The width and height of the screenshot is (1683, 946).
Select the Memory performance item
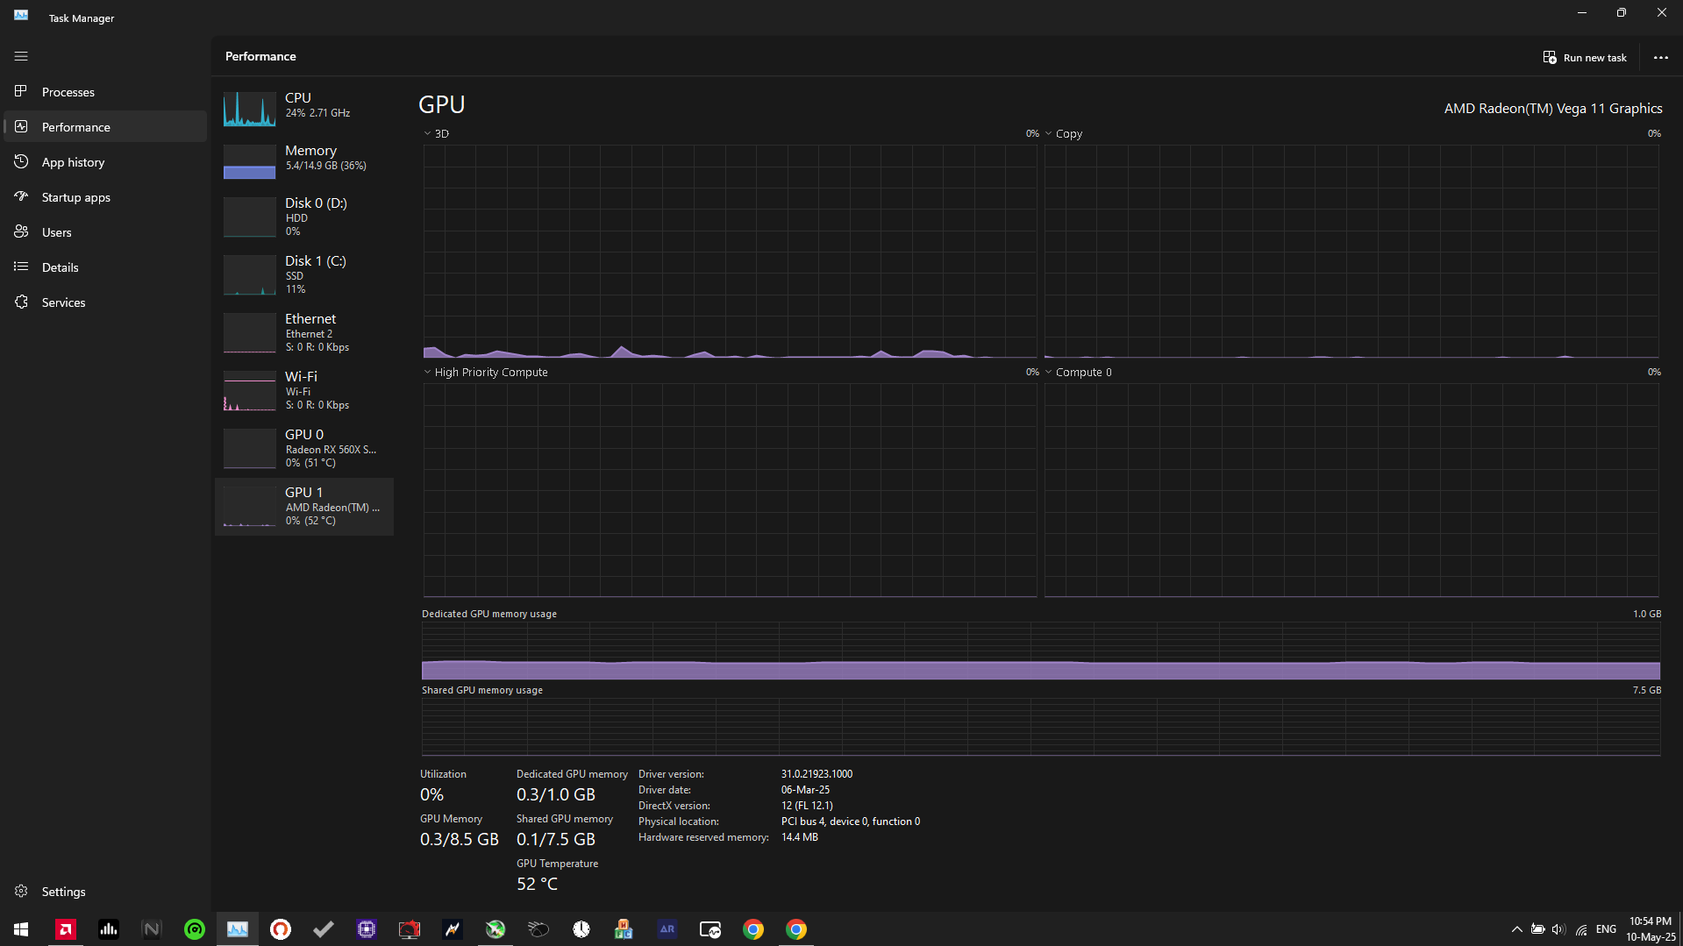pos(304,160)
